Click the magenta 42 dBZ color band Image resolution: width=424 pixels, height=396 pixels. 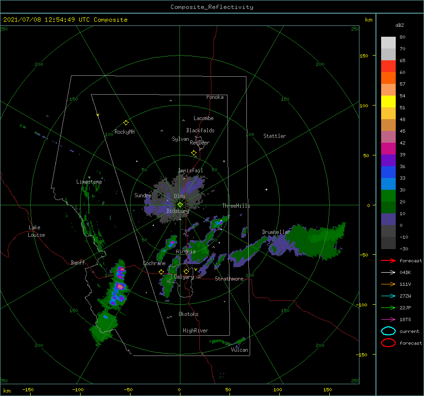(388, 149)
